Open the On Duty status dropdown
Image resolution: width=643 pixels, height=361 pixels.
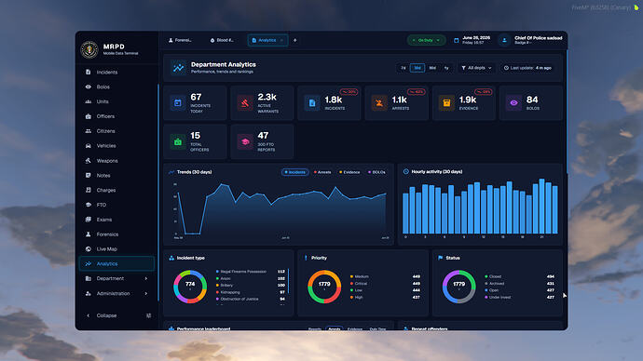click(x=426, y=40)
